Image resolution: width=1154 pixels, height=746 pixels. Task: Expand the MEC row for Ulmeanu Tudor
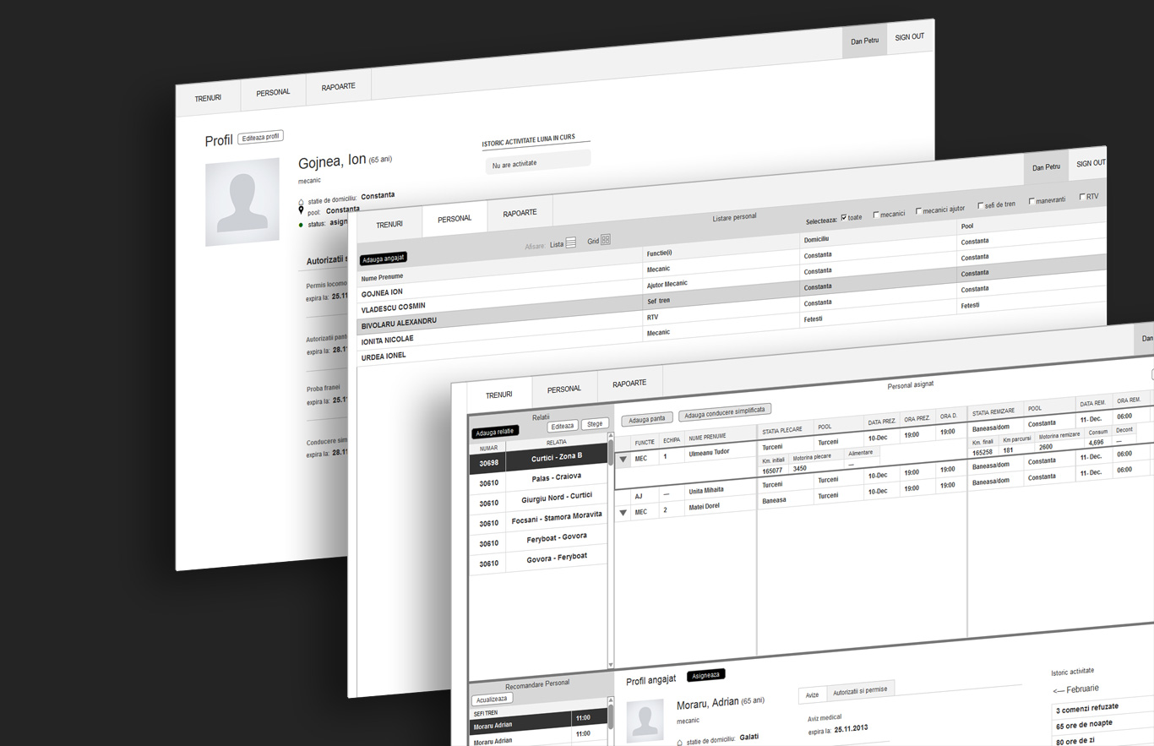623,460
